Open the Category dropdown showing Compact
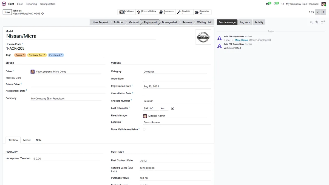 point(175,72)
